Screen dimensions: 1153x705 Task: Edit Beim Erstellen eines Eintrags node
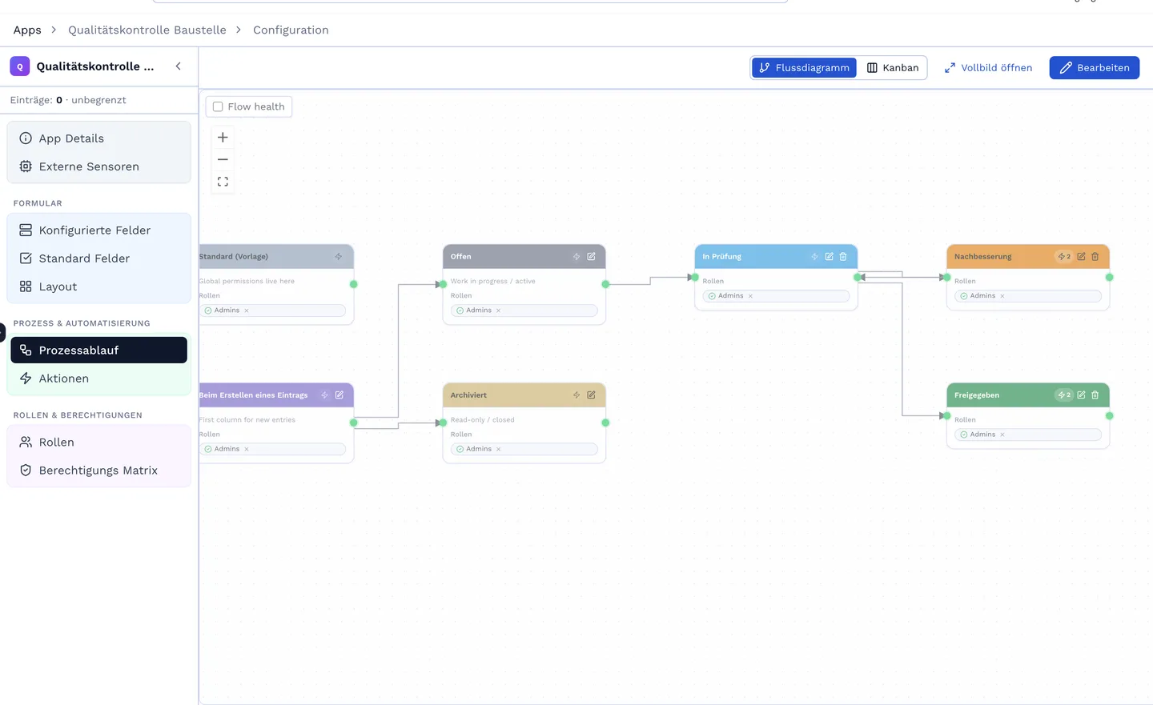[x=339, y=395]
